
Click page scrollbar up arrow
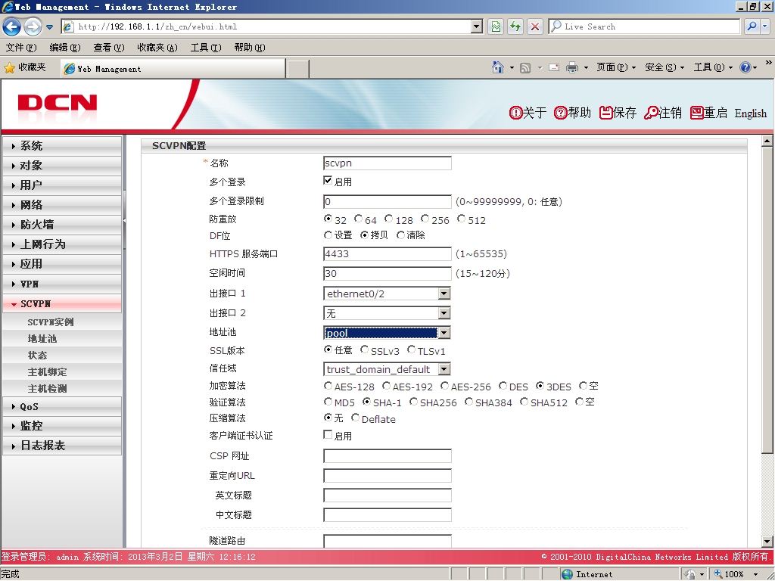point(767,141)
